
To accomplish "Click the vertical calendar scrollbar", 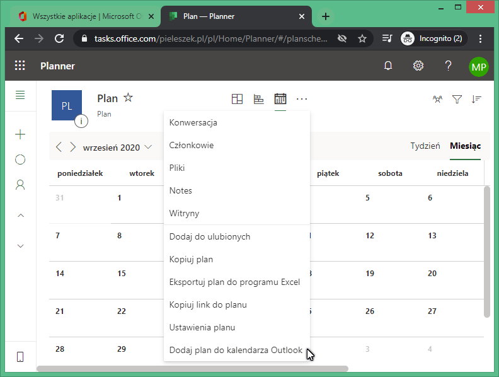I will pyautogui.click(x=487, y=252).
